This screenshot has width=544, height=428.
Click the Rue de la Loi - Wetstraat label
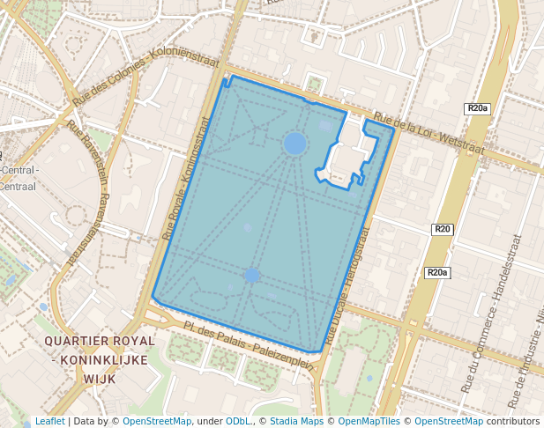[428, 133]
